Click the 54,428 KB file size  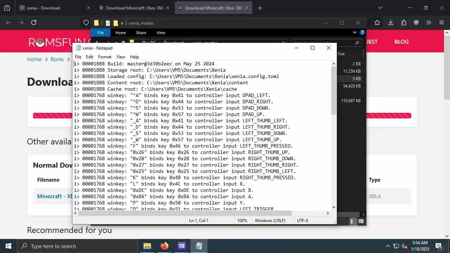[x=352, y=86]
